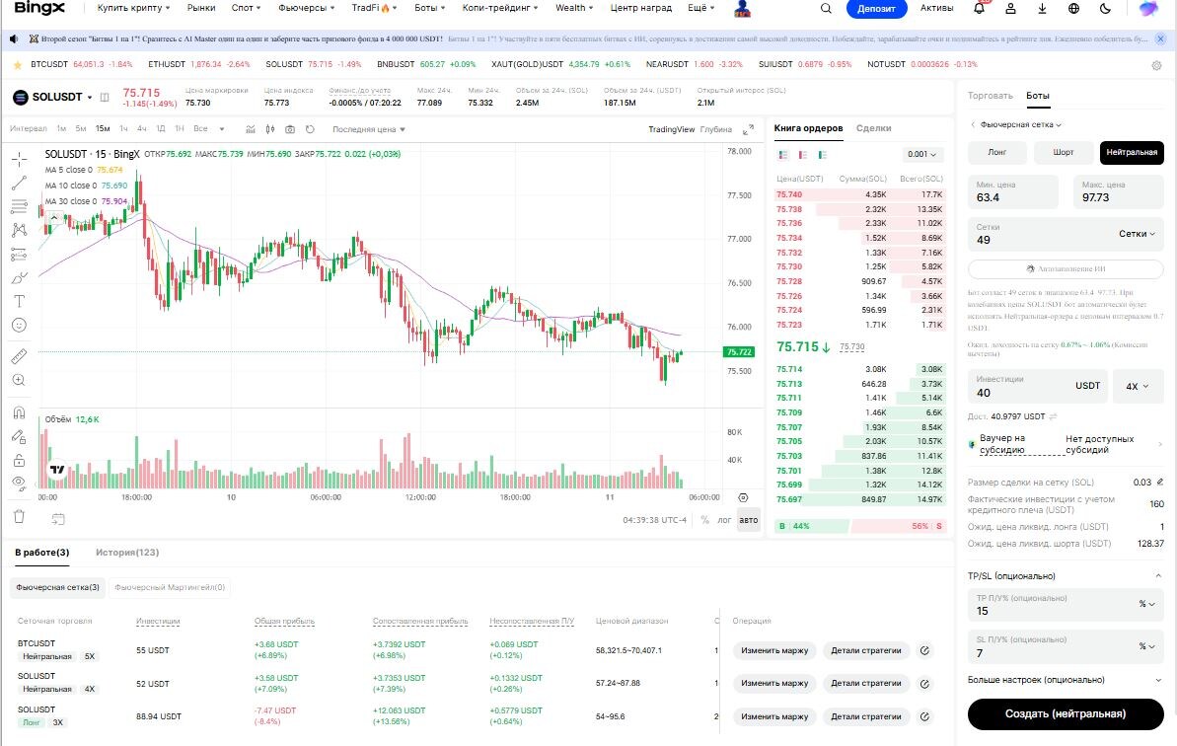Toggle logarithmic scale 'лог'
Viewport: 1177px width, 746px height.
[x=723, y=519]
